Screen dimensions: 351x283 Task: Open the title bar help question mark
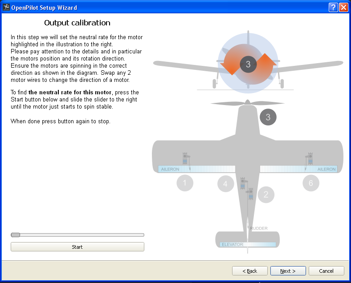click(333, 8)
